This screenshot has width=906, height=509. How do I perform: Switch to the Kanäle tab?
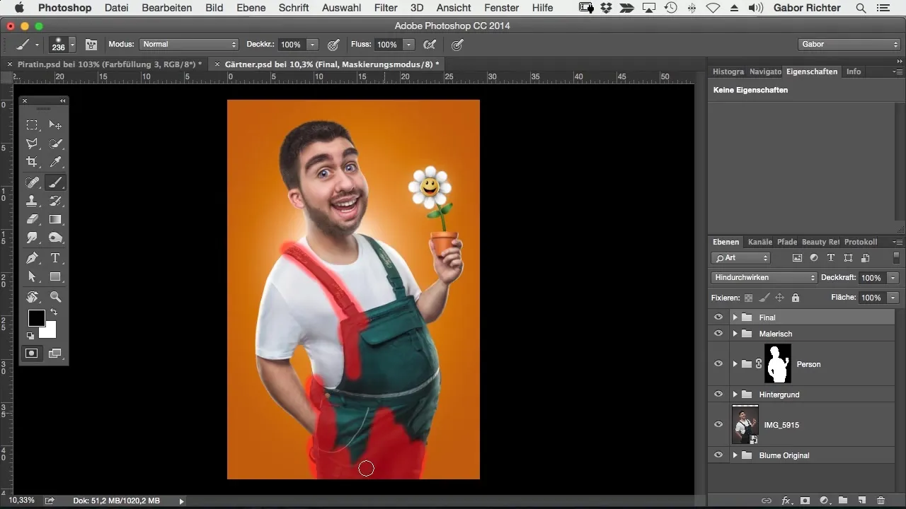(x=759, y=242)
